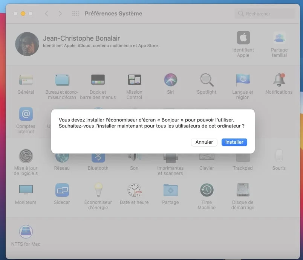Open Sidecar settings
This screenshot has height=260, width=303.
(x=62, y=191)
